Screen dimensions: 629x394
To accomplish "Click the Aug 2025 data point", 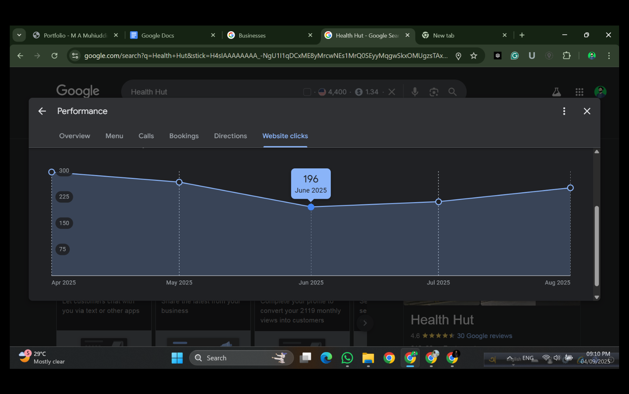I will tap(570, 188).
